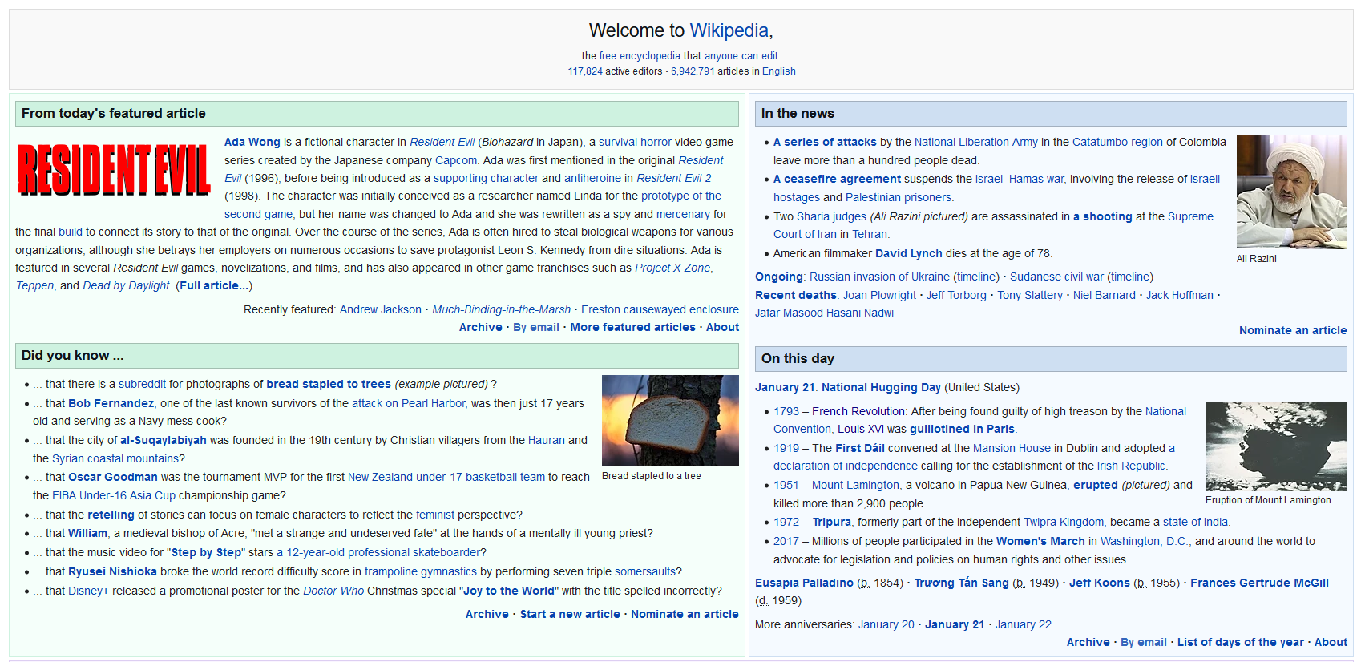Open National Liberation Army link
The width and height of the screenshot is (1361, 662).
pos(976,142)
